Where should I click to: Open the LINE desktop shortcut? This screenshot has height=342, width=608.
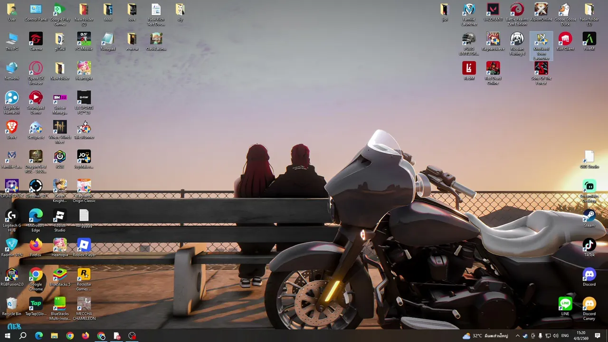(565, 306)
